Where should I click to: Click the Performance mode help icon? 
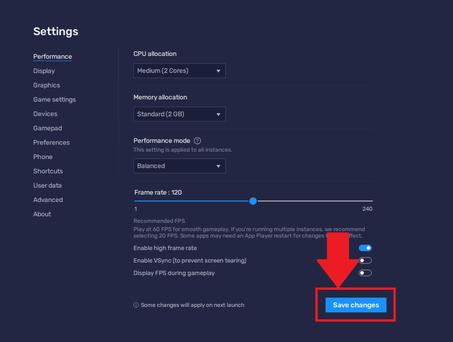tap(198, 141)
